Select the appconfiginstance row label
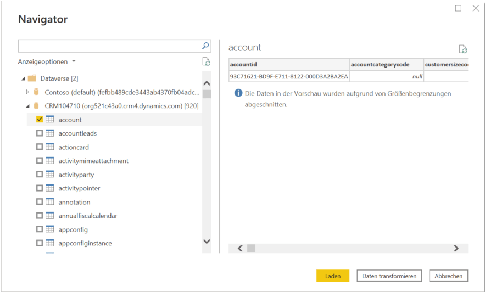This screenshot has width=485, height=292. (85, 243)
